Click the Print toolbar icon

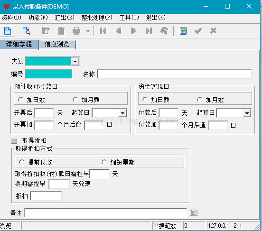[x=76, y=31]
